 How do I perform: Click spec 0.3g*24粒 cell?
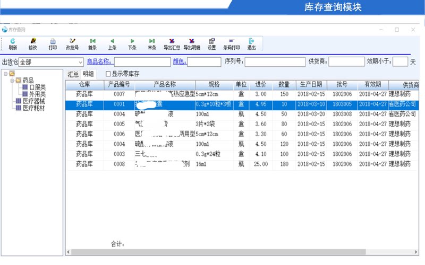(x=214, y=154)
